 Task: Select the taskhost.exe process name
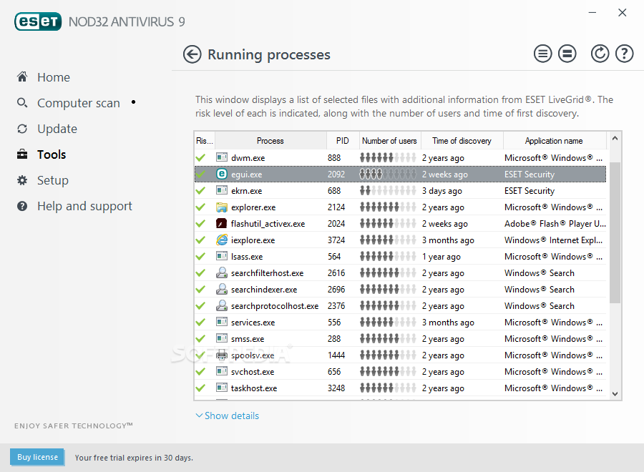[254, 388]
